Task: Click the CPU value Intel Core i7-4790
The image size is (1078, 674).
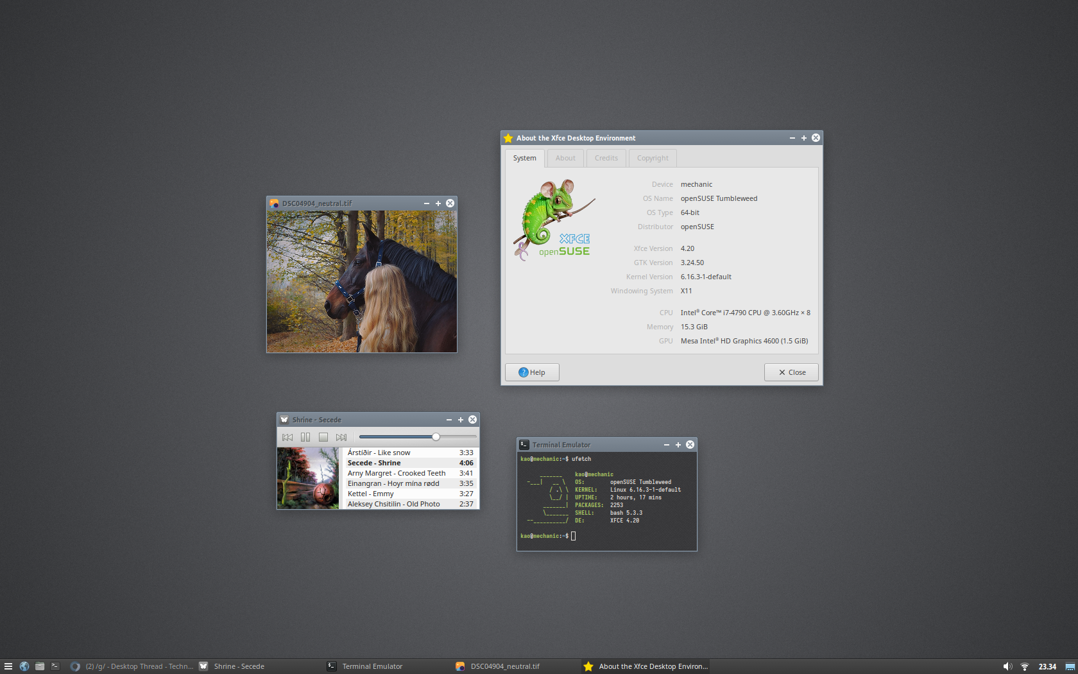Action: pyautogui.click(x=746, y=313)
